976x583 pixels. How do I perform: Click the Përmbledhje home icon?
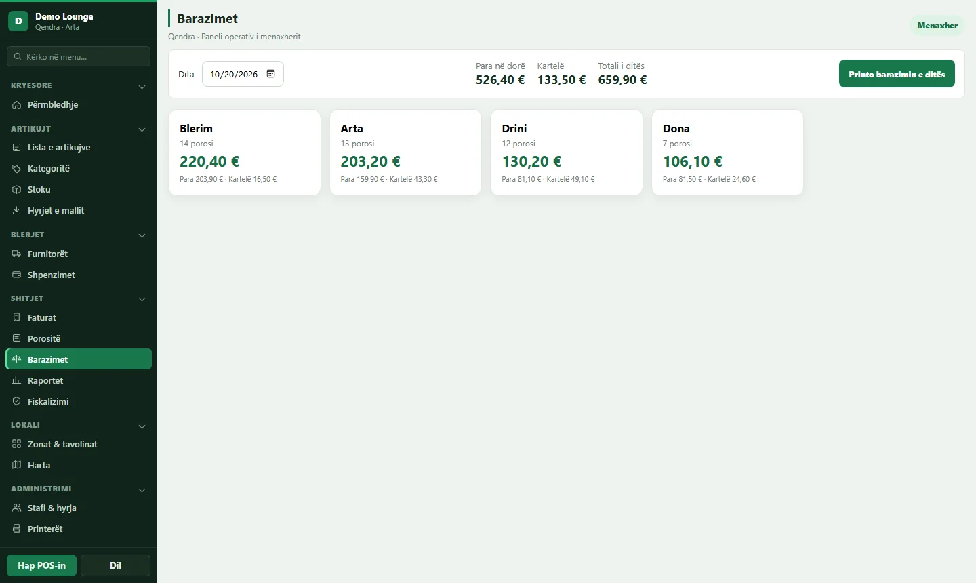pos(17,105)
